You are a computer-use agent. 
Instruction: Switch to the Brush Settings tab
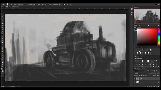[140, 47]
